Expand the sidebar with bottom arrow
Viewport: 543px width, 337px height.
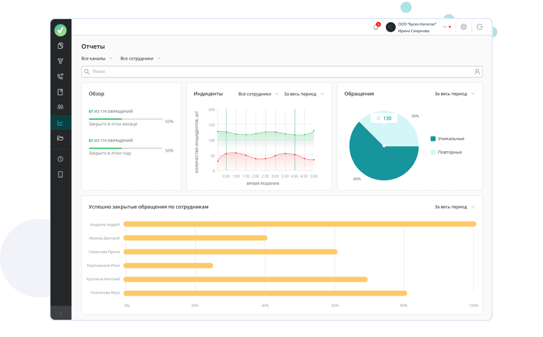[x=60, y=313]
